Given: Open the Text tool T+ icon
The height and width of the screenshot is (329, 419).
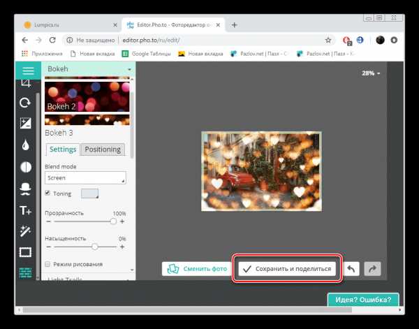Looking at the screenshot, I should [25, 211].
